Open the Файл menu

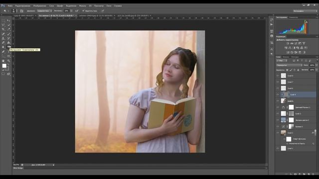click(10, 6)
